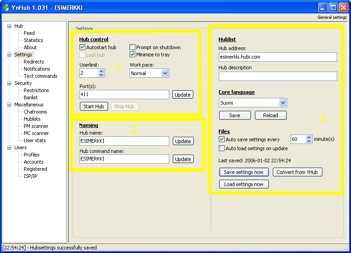The height and width of the screenshot is (253, 351).
Task: Collapse the Settings tree node
Action: (x=9, y=55)
